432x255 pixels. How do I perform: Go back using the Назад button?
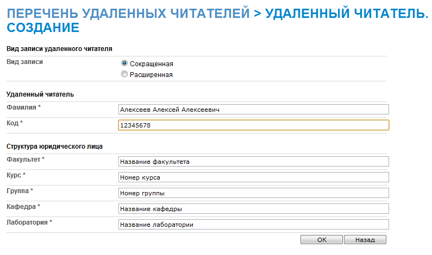[365, 240]
